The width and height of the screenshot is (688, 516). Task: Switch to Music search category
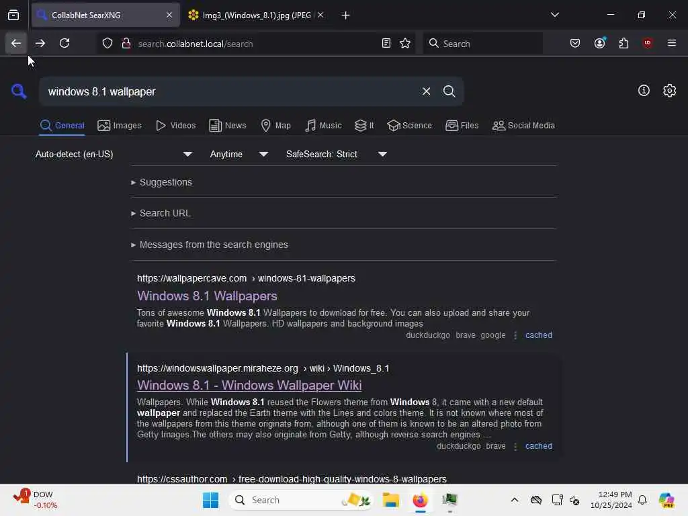323,126
